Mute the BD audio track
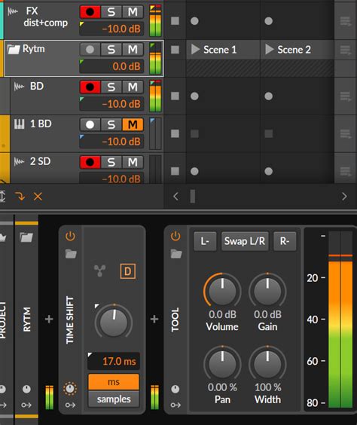 (x=133, y=87)
